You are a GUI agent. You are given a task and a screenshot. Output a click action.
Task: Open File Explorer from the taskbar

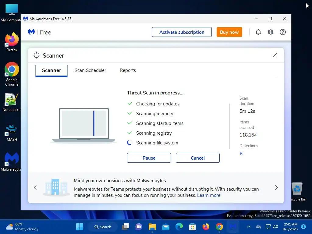pos(152,227)
